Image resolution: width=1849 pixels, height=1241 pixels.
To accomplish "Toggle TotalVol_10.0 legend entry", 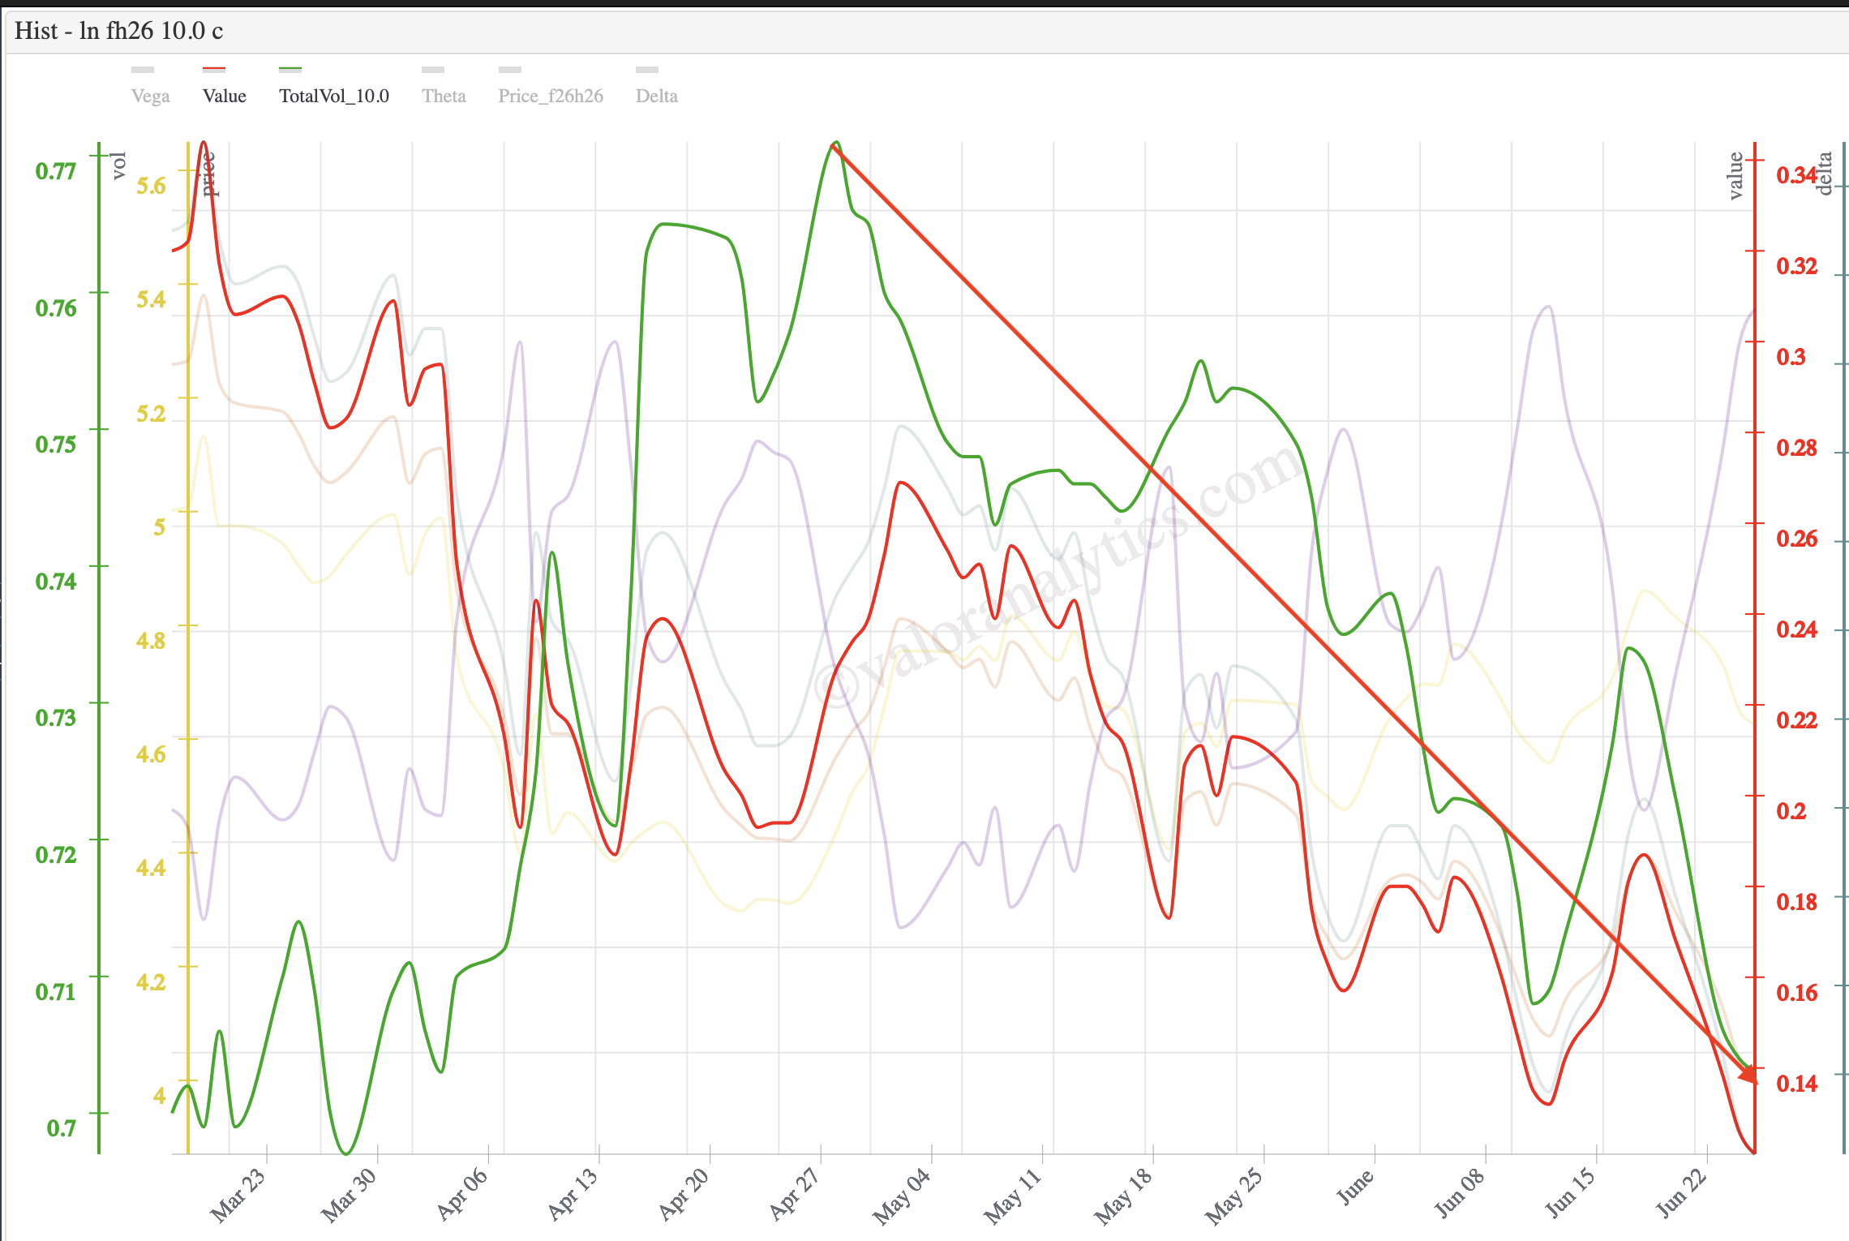I will [x=333, y=96].
